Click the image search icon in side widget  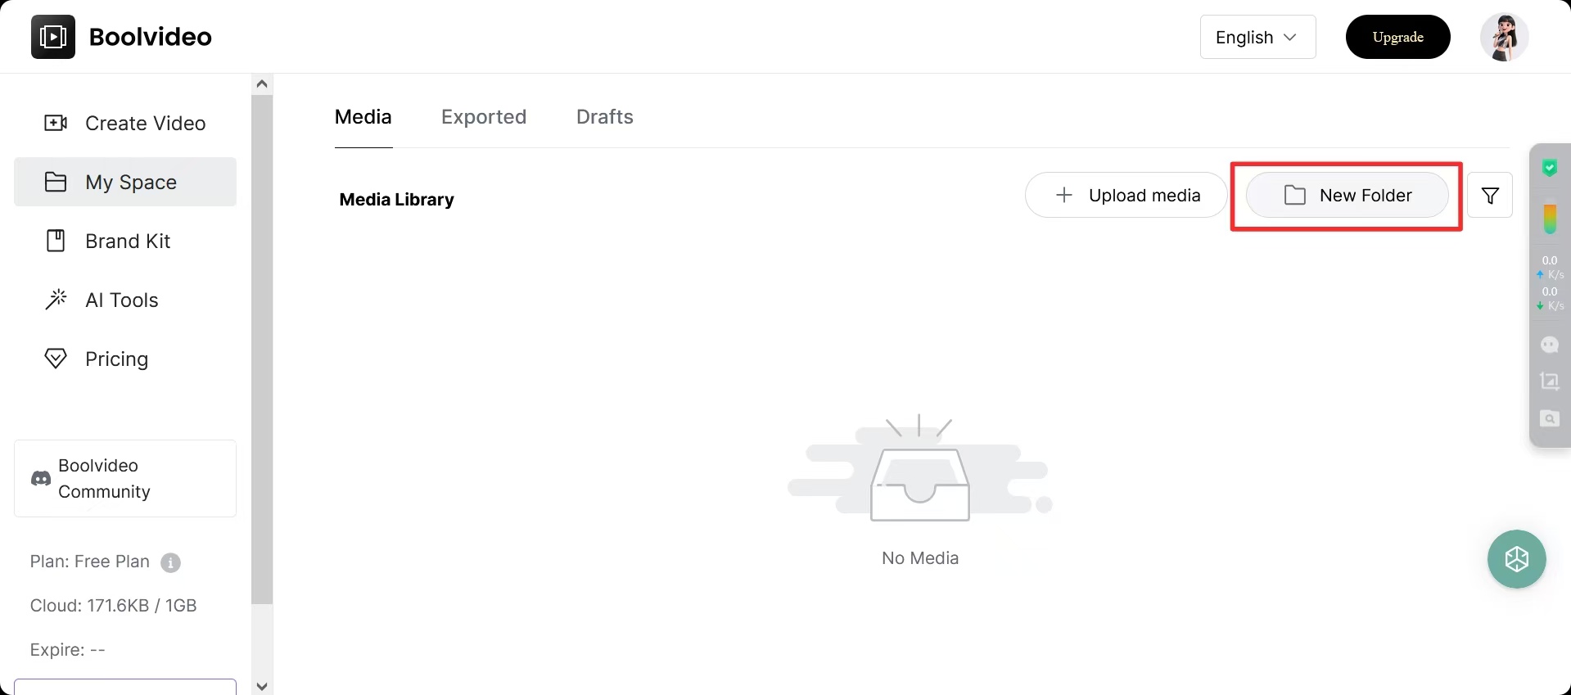[1549, 419]
